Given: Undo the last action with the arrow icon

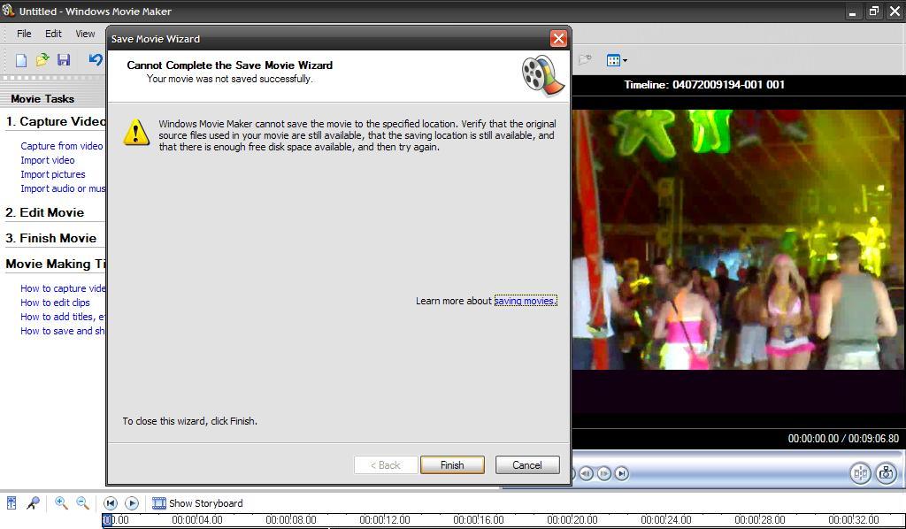Looking at the screenshot, I should (96, 59).
